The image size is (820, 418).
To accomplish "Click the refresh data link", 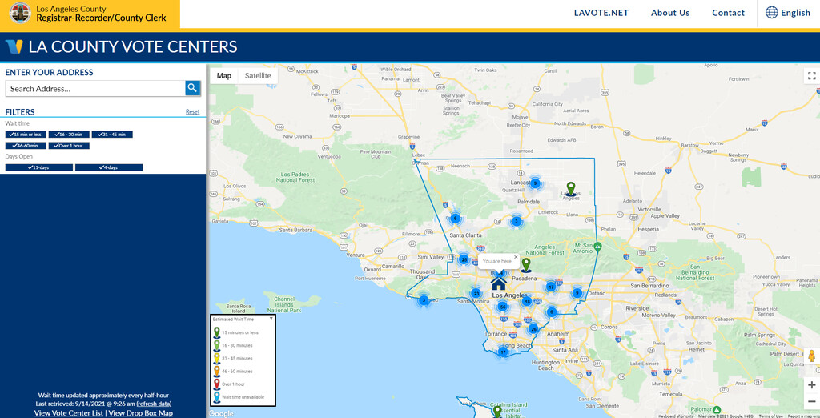I will coord(155,404).
